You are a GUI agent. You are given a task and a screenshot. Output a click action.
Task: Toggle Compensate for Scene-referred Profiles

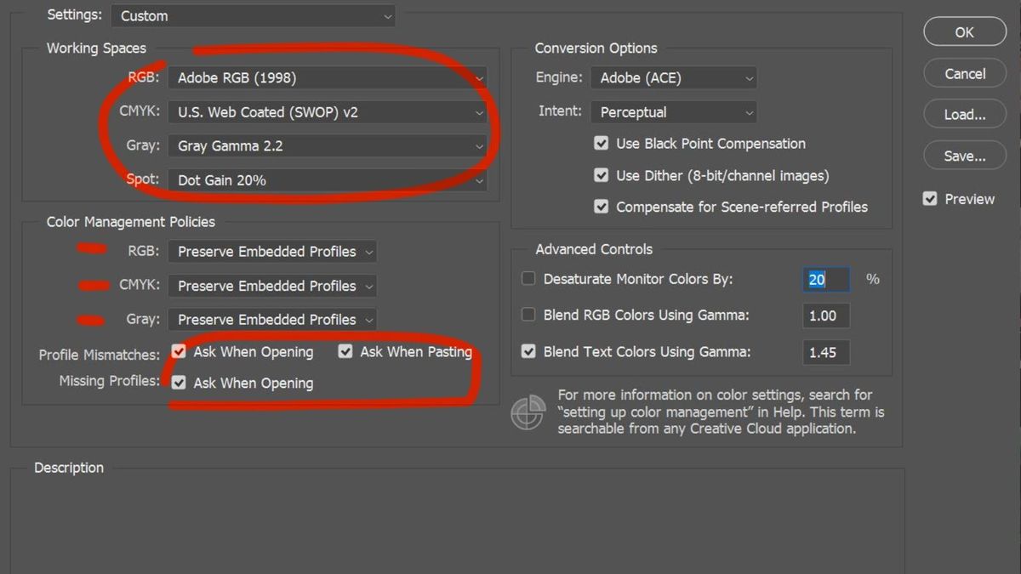(x=602, y=207)
